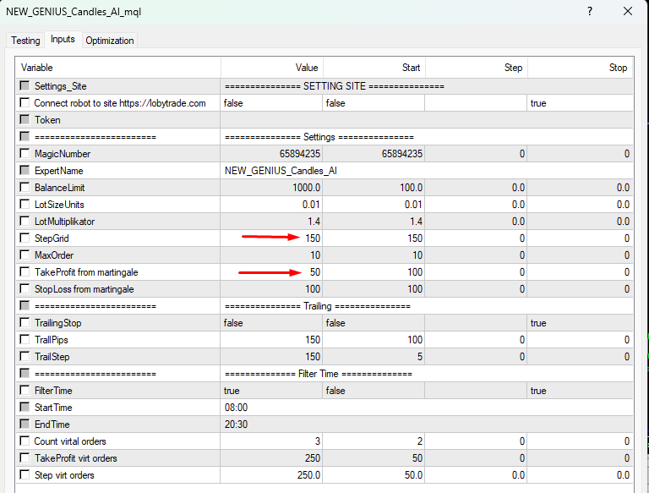Tick the StepGrid parameter checkbox

(25, 238)
